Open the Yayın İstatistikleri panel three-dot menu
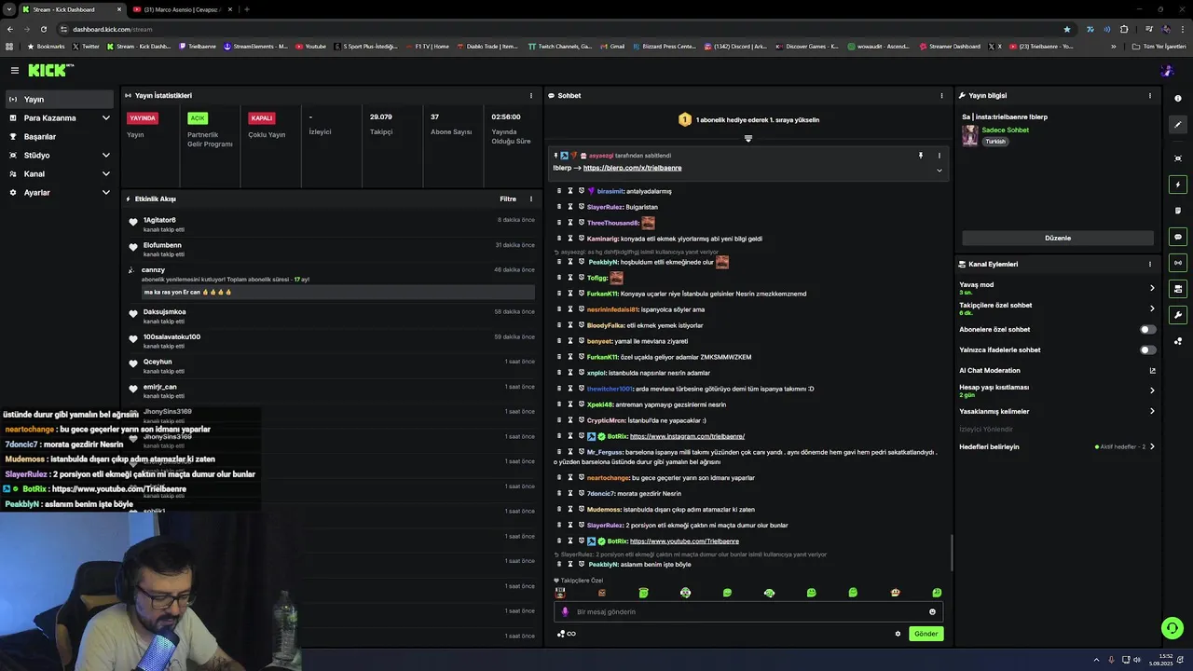 531,95
